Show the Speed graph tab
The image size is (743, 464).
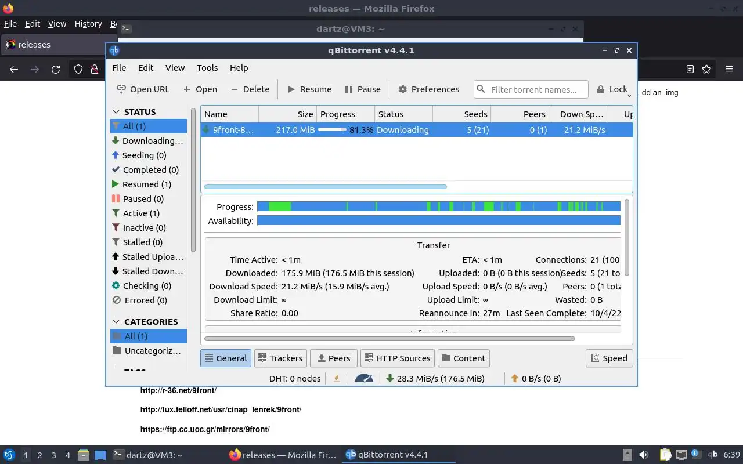pyautogui.click(x=609, y=358)
